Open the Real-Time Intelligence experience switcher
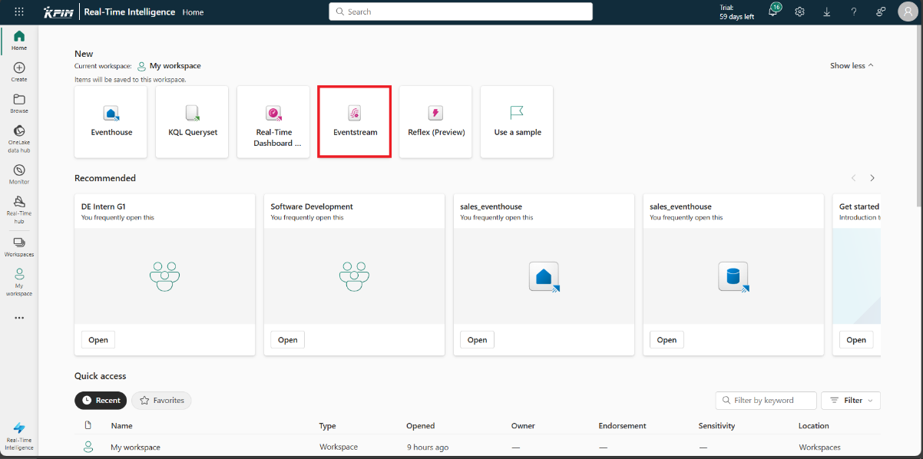 19,436
